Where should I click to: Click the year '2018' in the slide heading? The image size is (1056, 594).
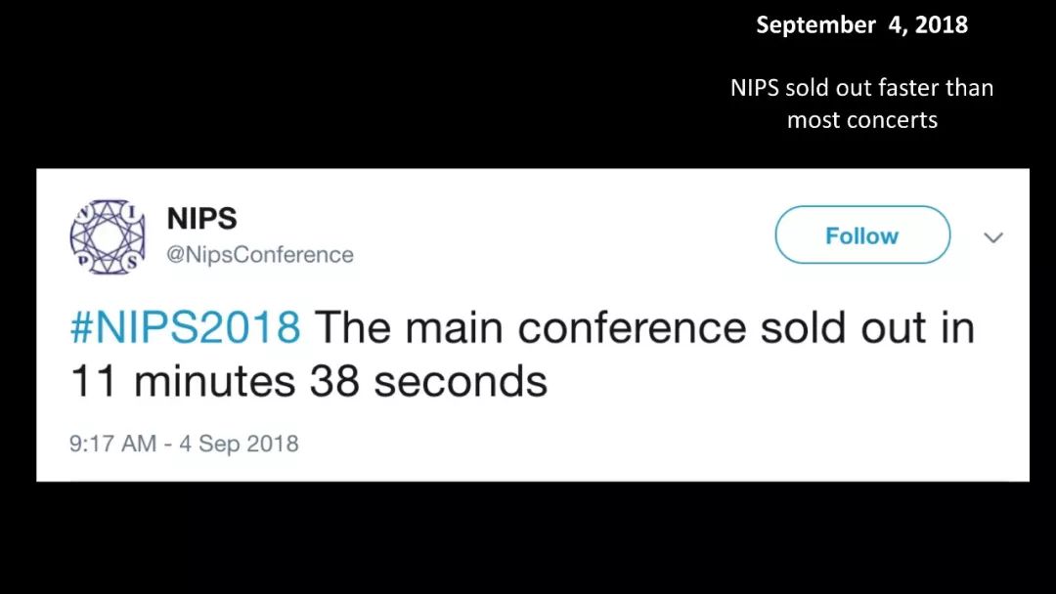(x=941, y=25)
